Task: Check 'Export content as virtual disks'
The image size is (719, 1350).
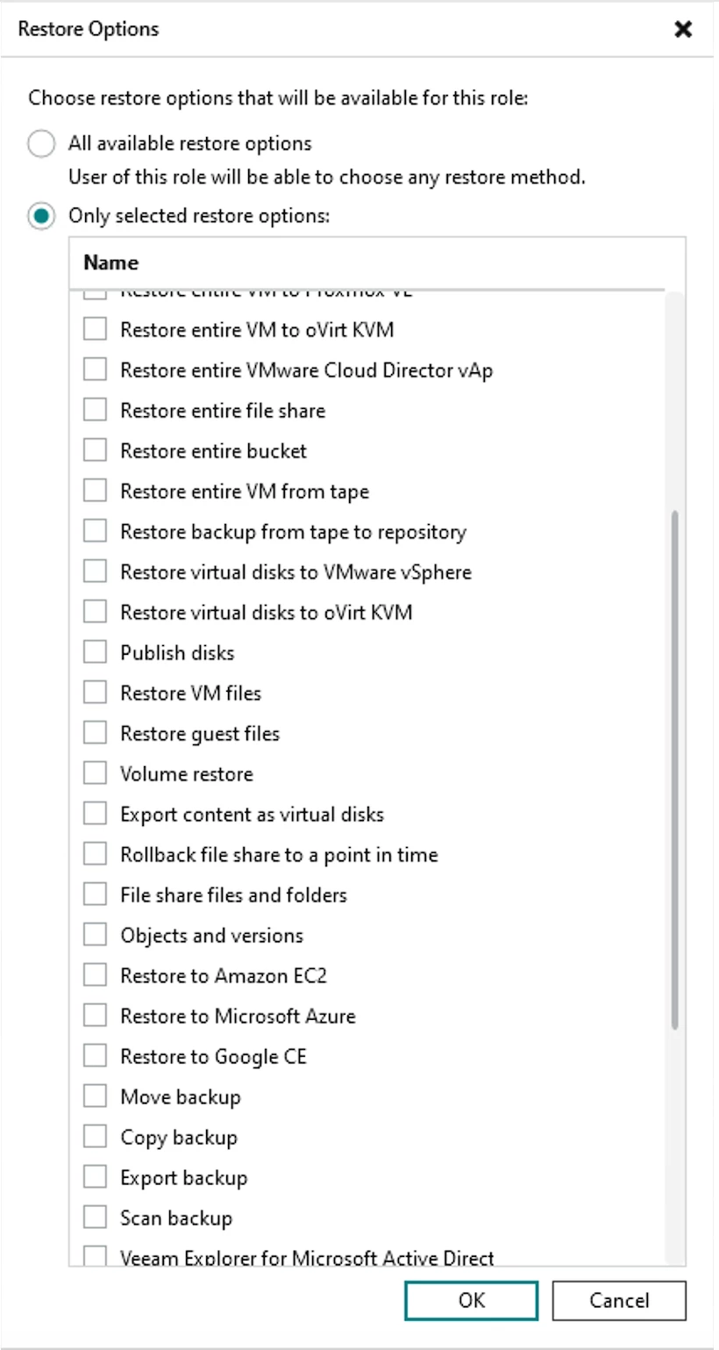Action: pyautogui.click(x=95, y=815)
